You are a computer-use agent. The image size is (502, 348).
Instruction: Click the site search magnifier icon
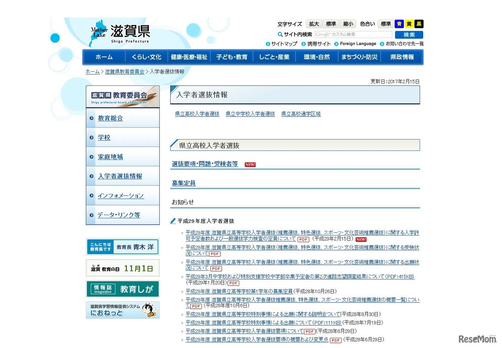(280, 34)
